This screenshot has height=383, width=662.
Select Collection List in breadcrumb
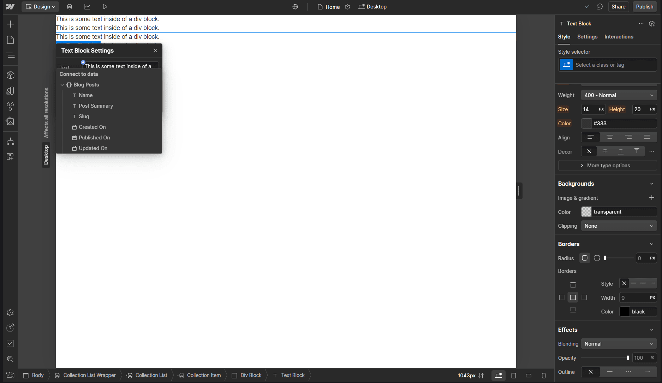click(147, 375)
